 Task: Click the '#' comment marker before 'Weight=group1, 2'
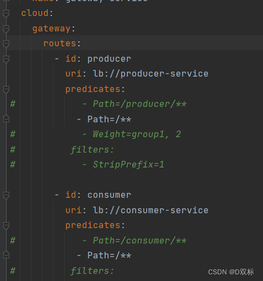(13, 134)
